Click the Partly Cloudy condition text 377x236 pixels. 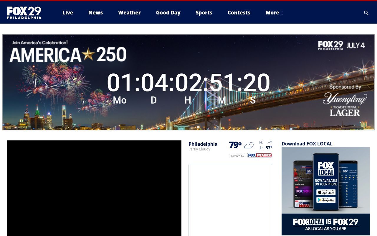pos(199,149)
